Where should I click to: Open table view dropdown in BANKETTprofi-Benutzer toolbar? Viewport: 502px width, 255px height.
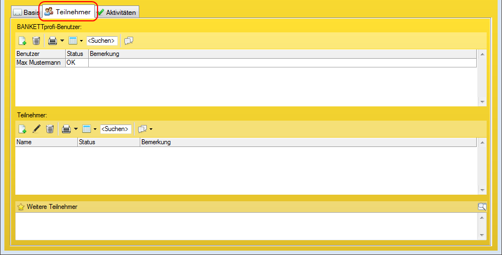81,41
